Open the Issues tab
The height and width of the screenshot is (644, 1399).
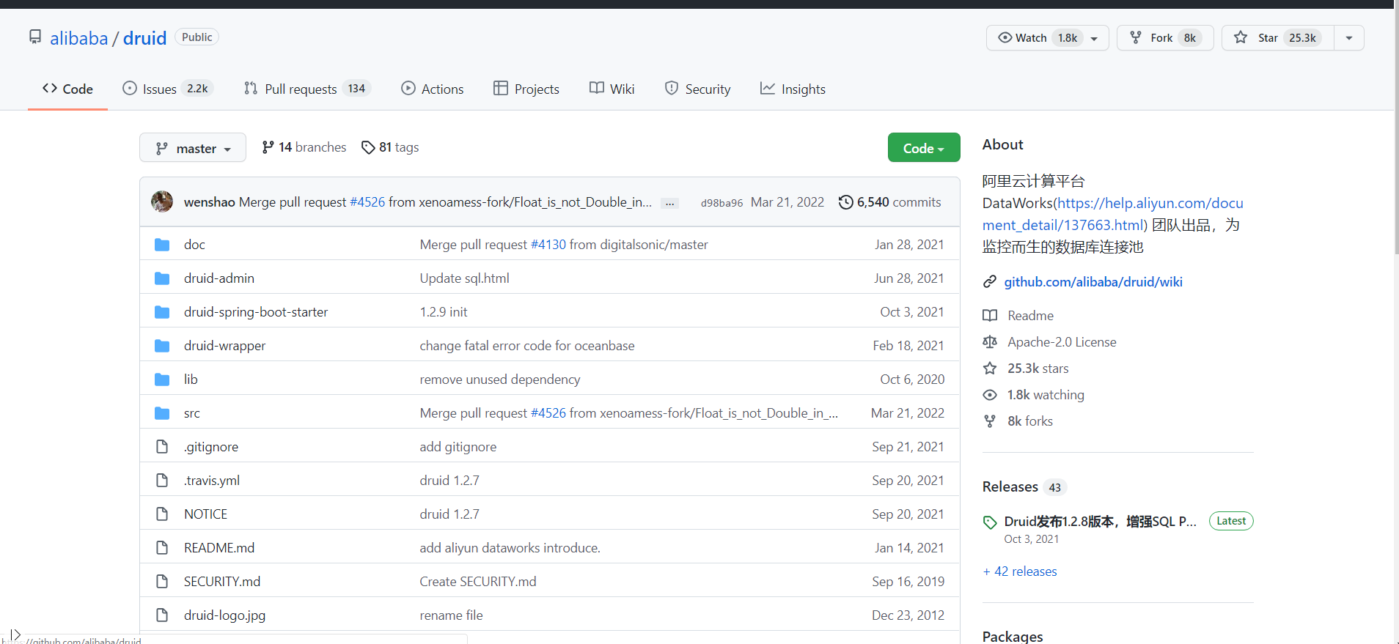pyautogui.click(x=167, y=89)
